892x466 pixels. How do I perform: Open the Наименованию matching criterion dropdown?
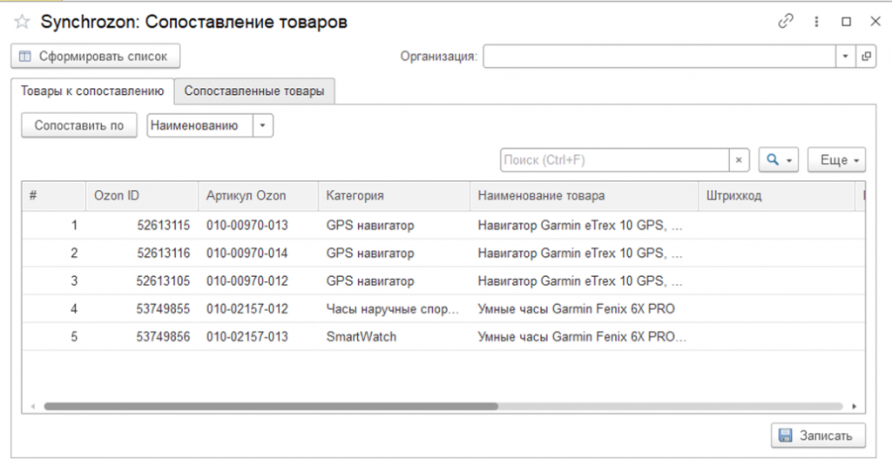pos(263,125)
